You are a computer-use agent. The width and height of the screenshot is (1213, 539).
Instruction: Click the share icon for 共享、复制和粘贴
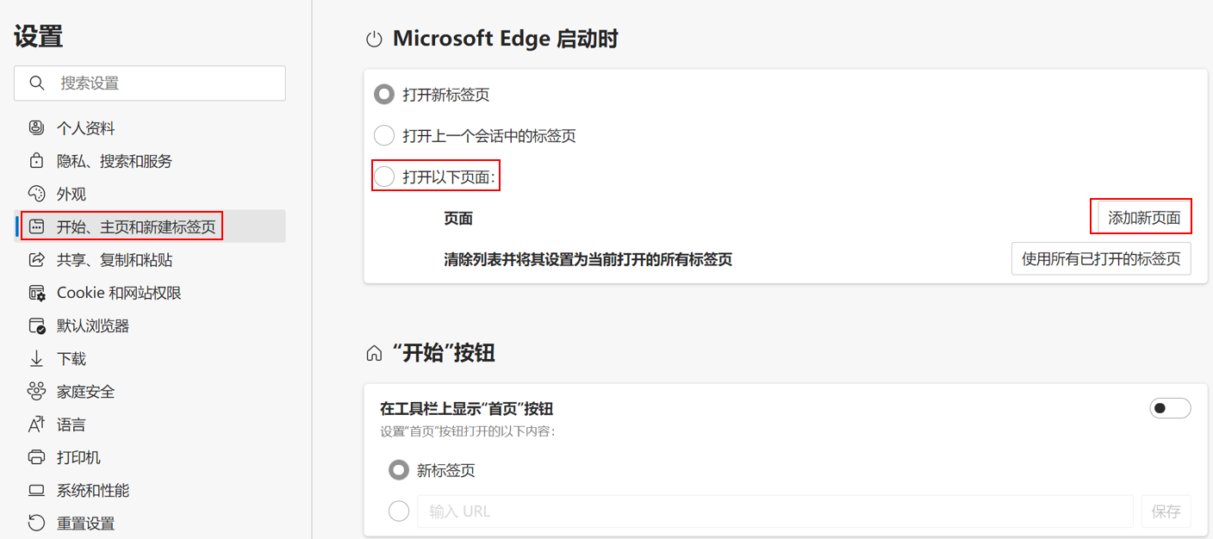tap(36, 260)
